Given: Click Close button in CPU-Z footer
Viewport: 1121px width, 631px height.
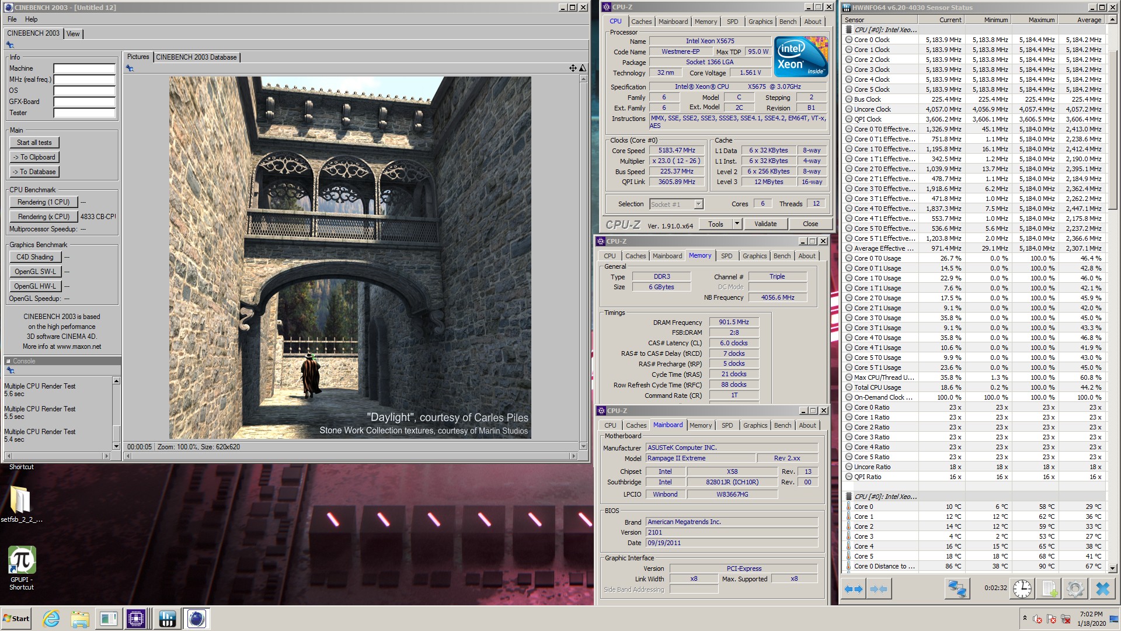Looking at the screenshot, I should 810,224.
